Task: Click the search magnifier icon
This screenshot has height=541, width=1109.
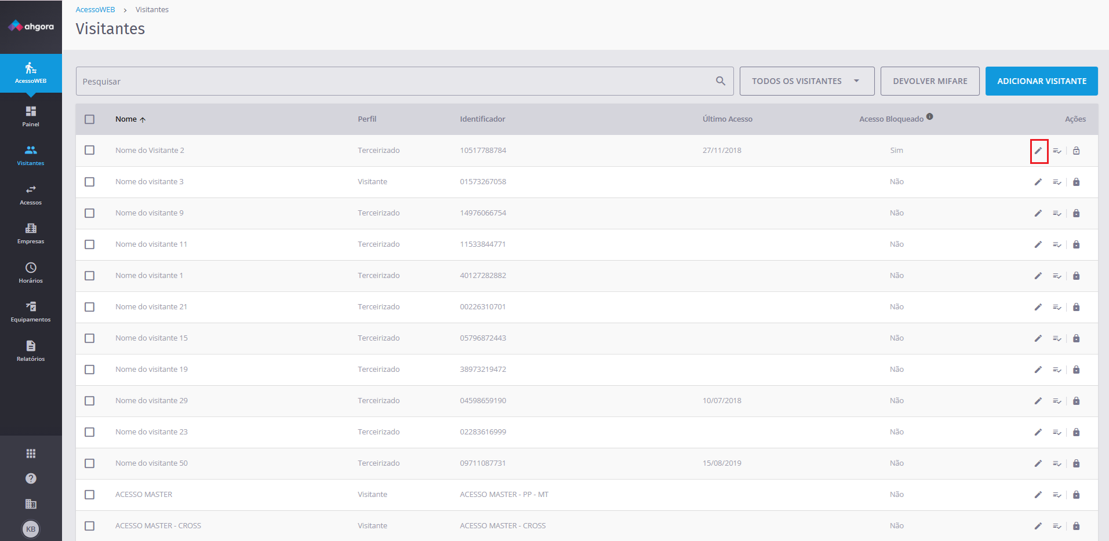Action: point(721,81)
